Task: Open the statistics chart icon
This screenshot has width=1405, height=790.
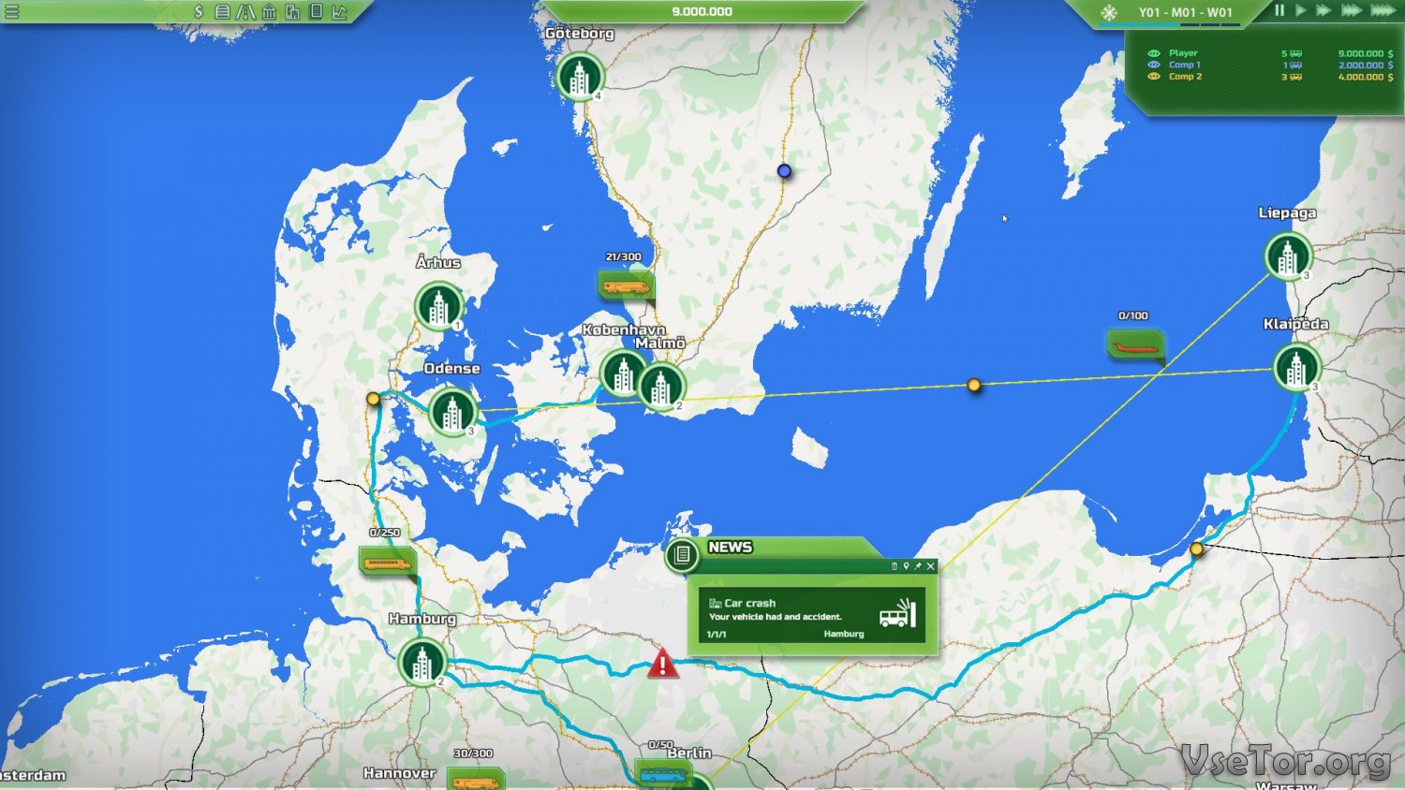Action: click(339, 12)
